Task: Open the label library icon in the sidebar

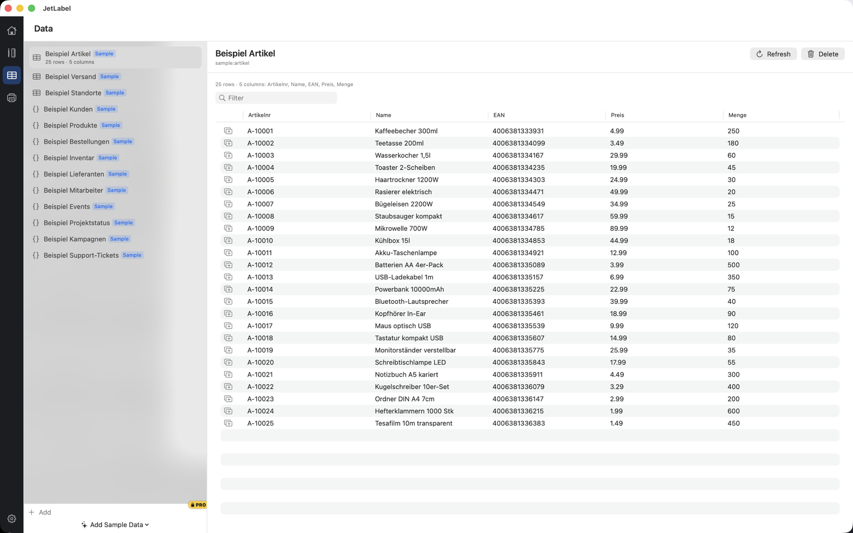Action: (12, 53)
